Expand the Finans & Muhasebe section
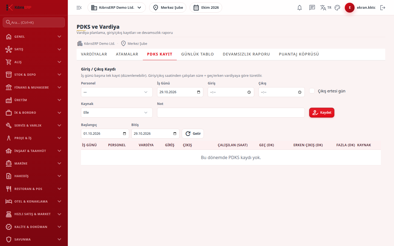 (34, 87)
